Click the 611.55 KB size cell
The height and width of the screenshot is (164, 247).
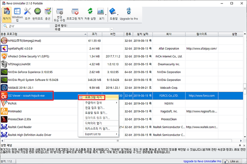(95, 41)
